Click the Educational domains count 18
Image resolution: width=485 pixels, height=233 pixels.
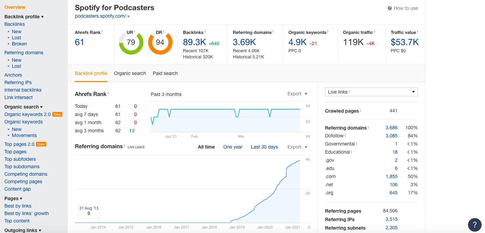pos(395,152)
